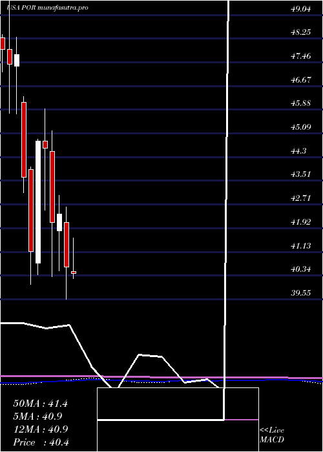Select the Price : 40.4 readout
Viewport: 323px width, 452px height.
(40, 442)
